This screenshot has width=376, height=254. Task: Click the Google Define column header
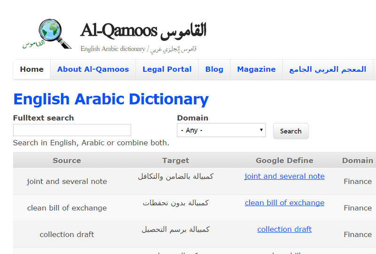(284, 161)
